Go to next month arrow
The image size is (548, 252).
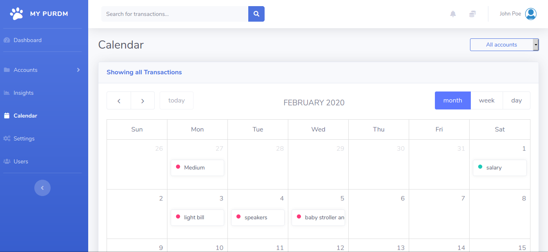pyautogui.click(x=143, y=100)
